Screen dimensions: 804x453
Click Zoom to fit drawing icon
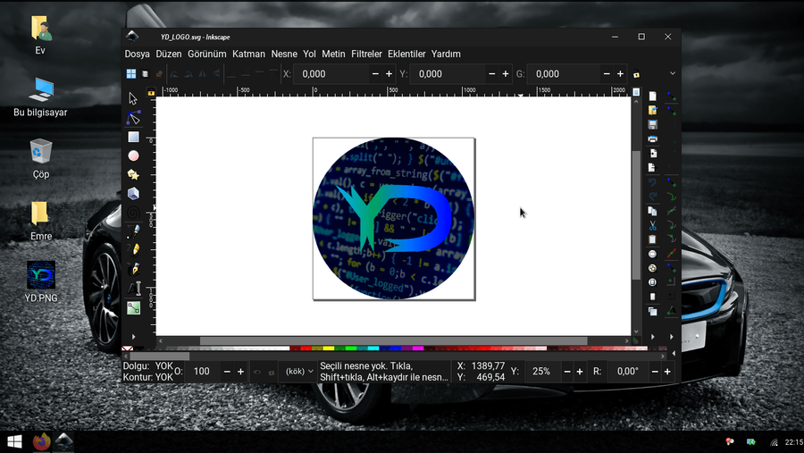point(652,268)
